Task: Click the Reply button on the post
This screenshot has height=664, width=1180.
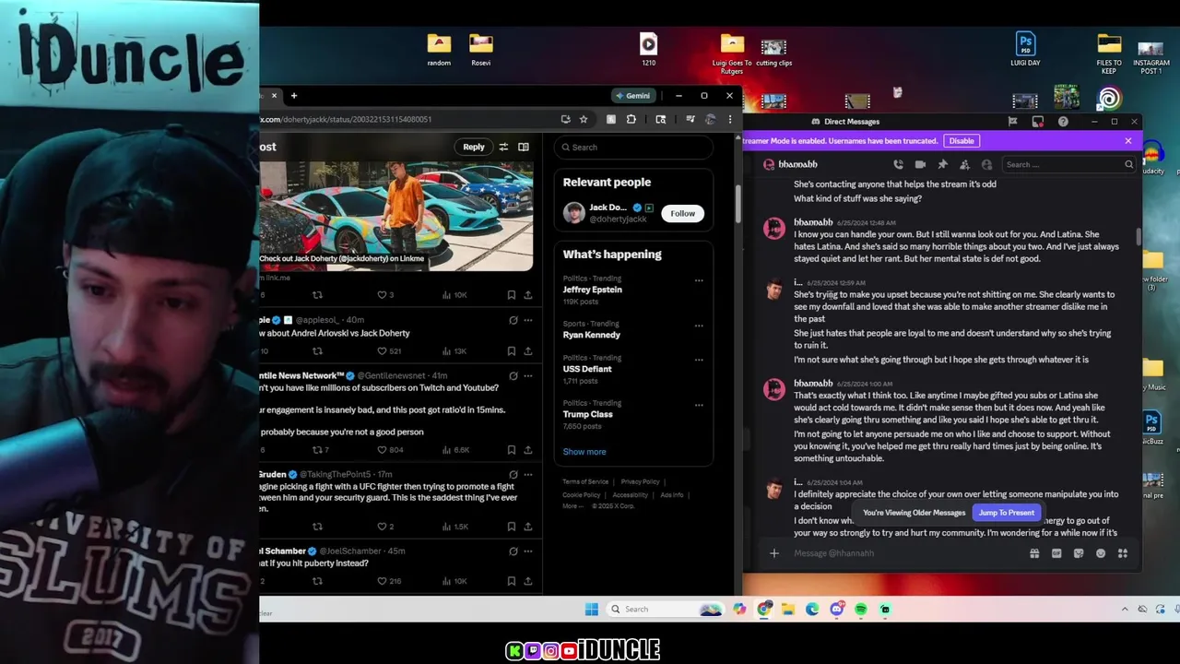Action: coord(474,147)
